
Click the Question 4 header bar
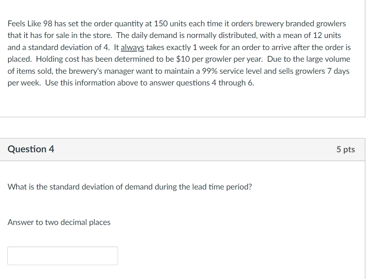coord(183,149)
